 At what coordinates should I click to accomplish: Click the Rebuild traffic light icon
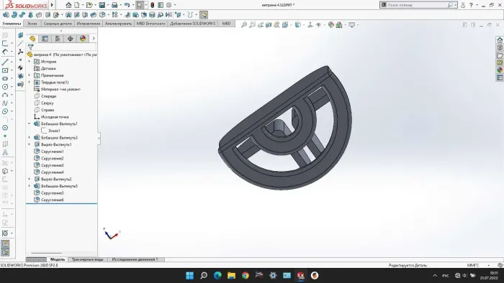(x=153, y=5)
